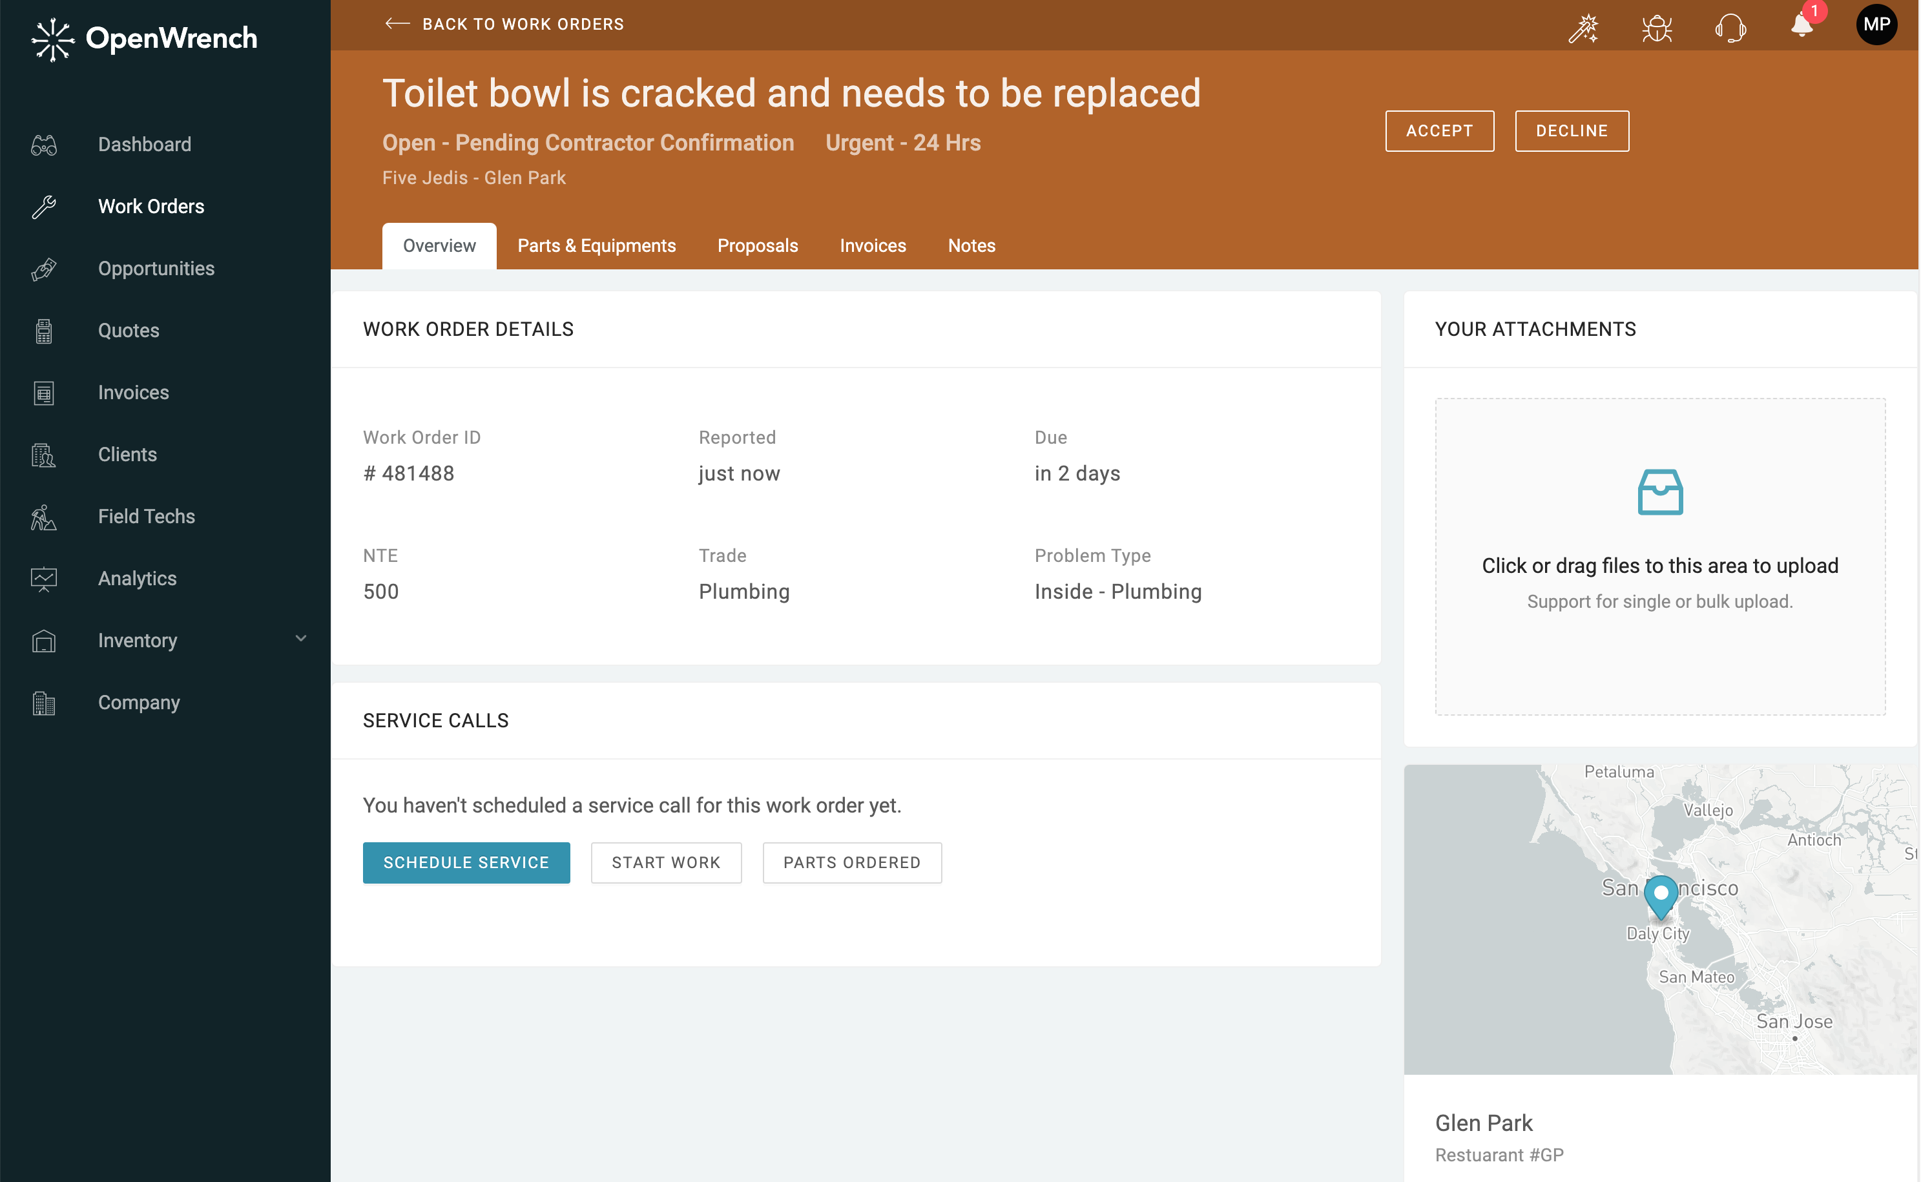1921x1182 pixels.
Task: Click Start Work button
Action: pyautogui.click(x=666, y=863)
